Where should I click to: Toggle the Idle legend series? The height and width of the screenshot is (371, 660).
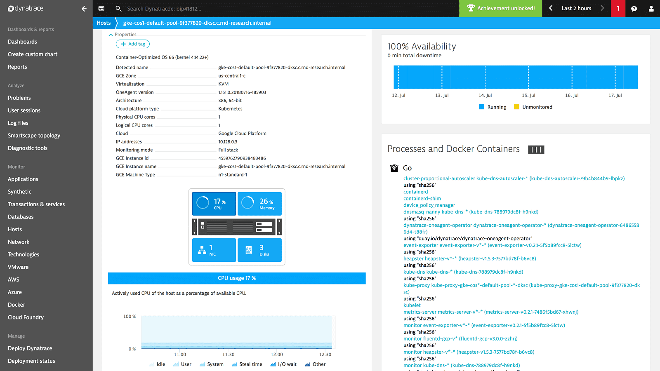click(156, 364)
